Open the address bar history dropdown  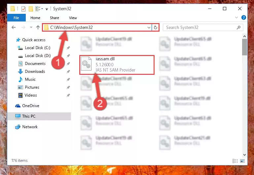[149, 28]
